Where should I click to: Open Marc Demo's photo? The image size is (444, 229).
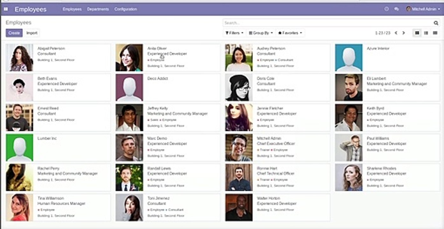[x=129, y=148]
